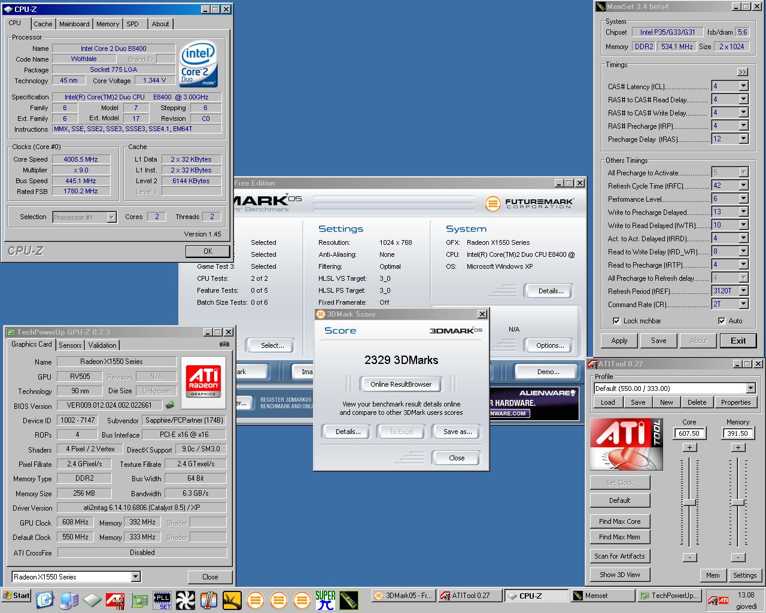Screen dimensions: 766x613
Task: Launch CPU-Z from the quick launch chip icon
Action: [92, 599]
